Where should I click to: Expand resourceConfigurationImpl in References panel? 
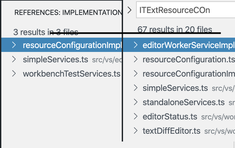click(x=14, y=45)
